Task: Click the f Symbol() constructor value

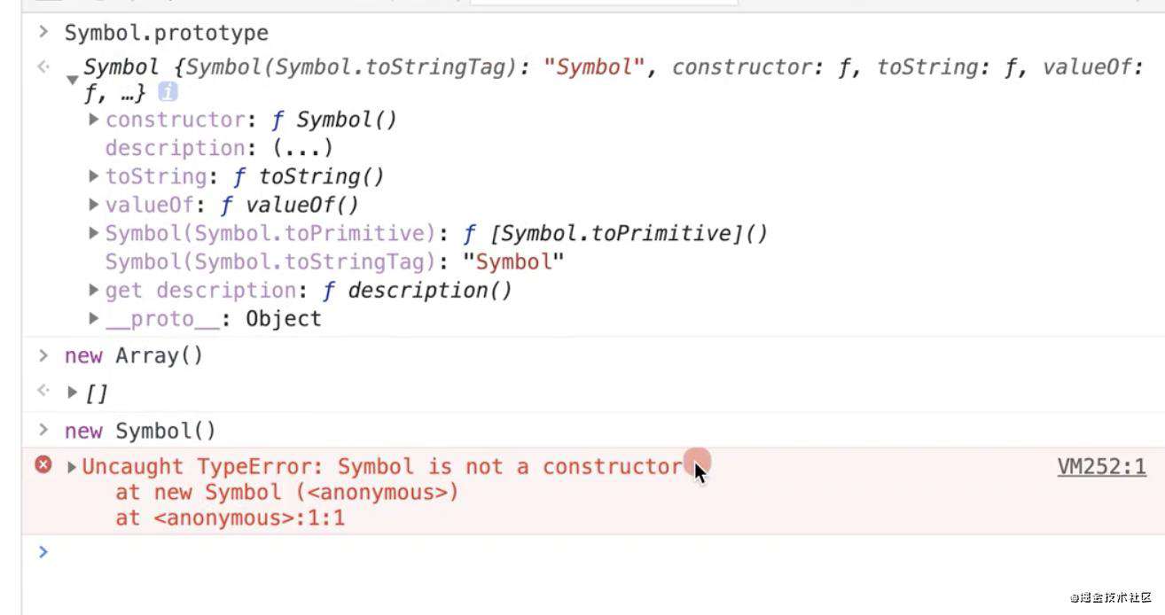Action: (334, 120)
